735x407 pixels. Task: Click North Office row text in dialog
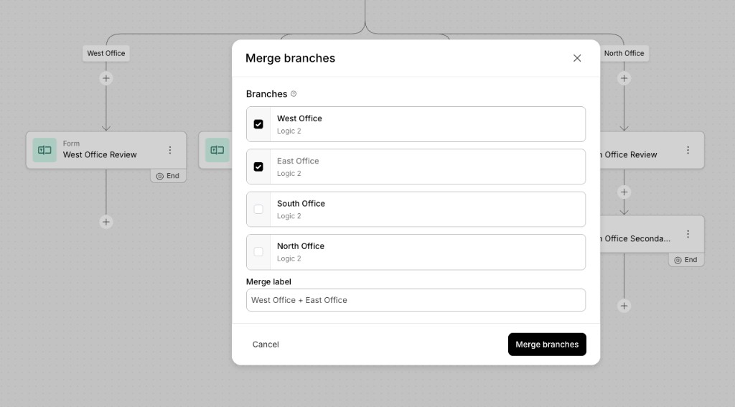[301, 246]
